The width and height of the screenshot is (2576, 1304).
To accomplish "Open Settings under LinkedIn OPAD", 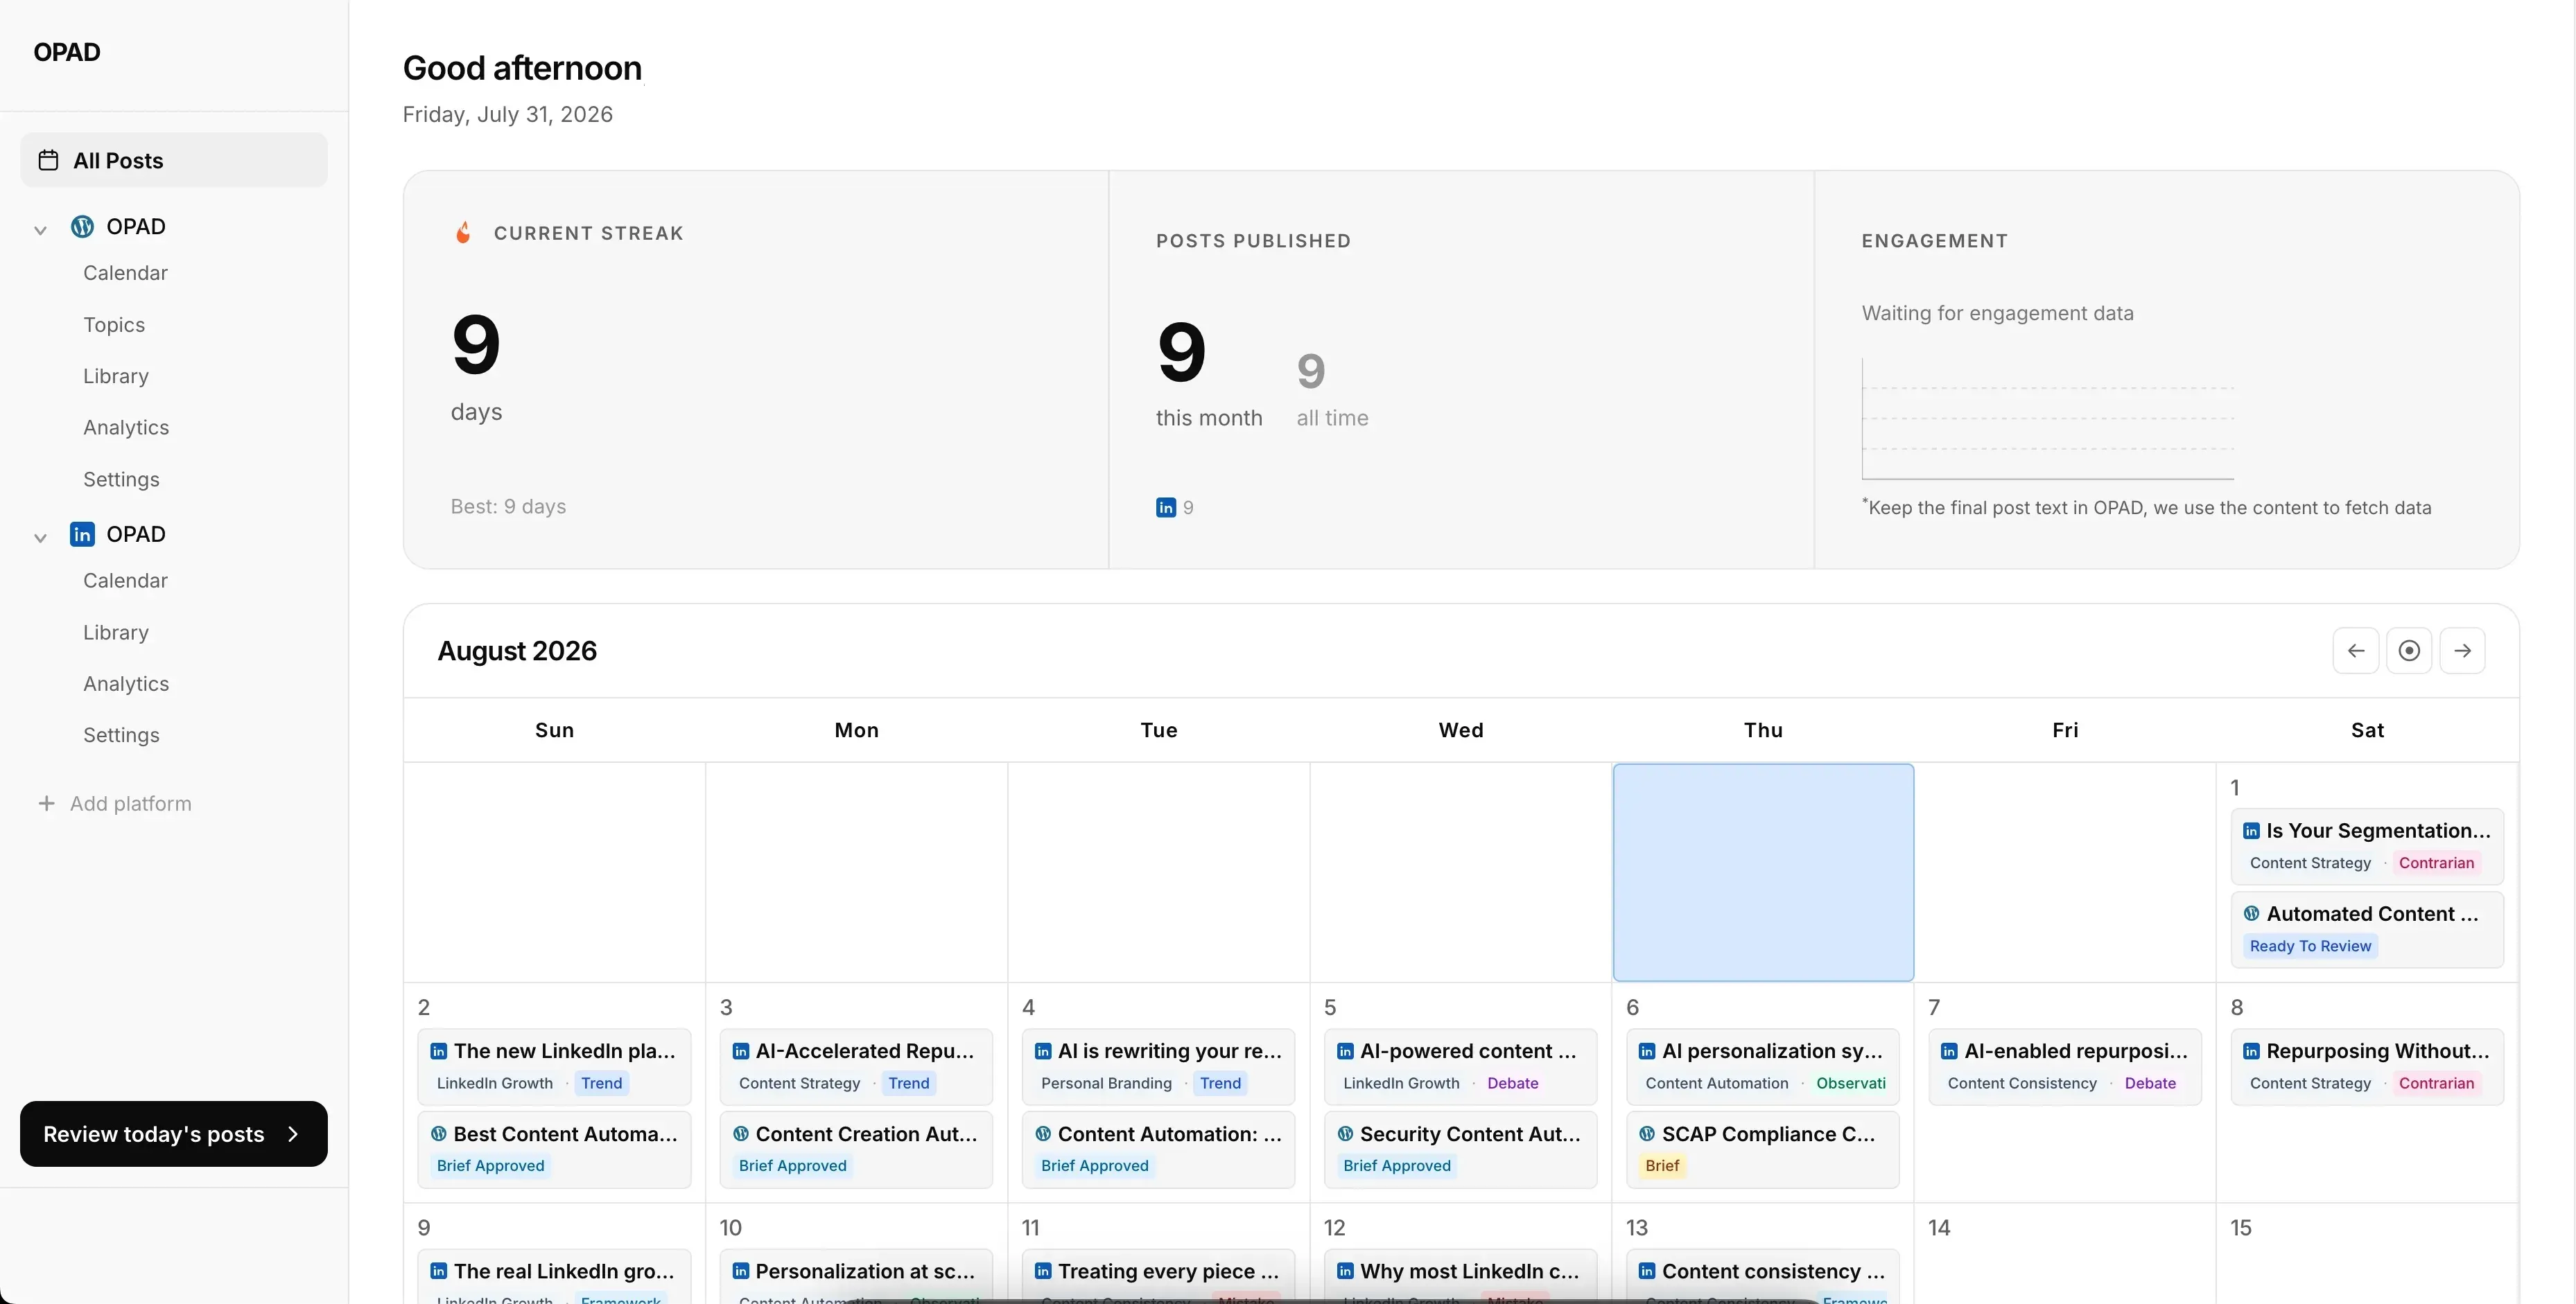I will coord(121,735).
